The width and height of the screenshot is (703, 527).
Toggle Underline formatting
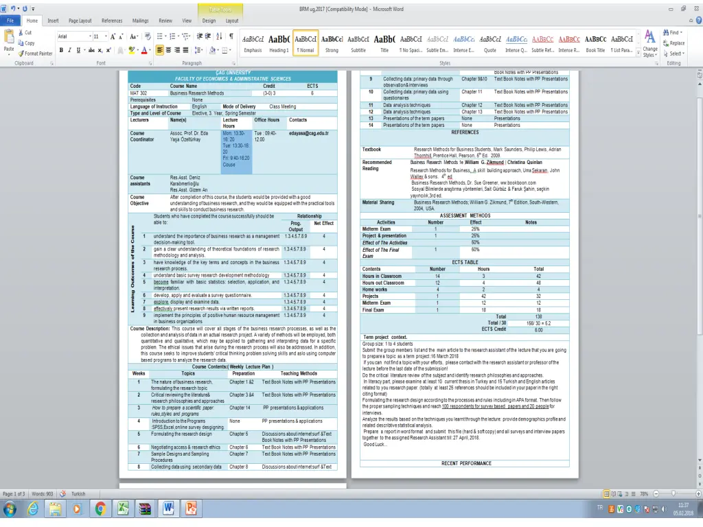tap(78, 50)
